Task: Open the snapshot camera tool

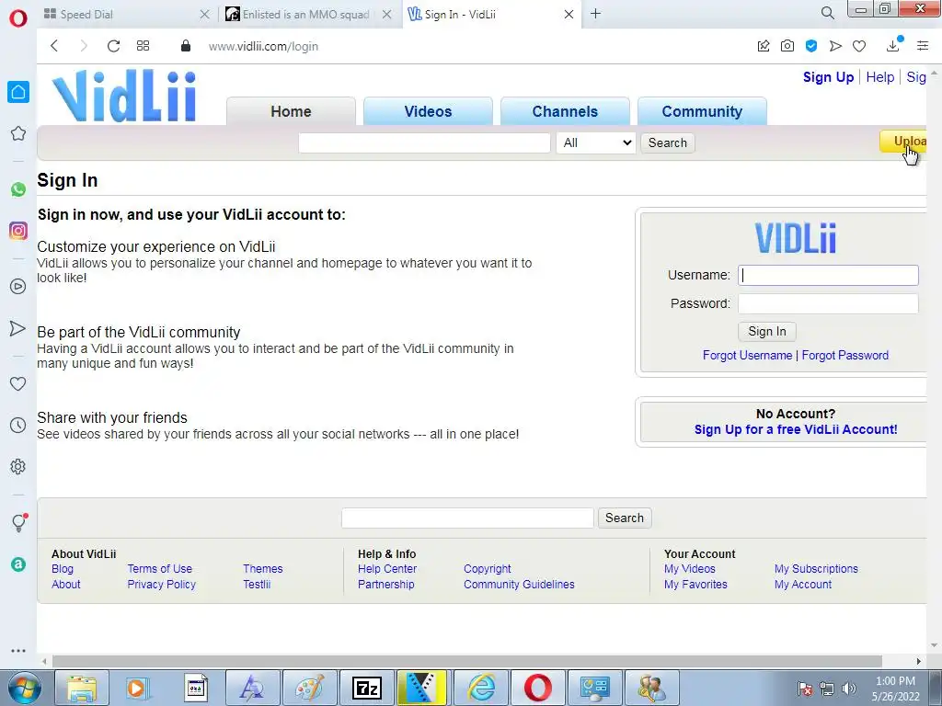Action: [x=787, y=46]
